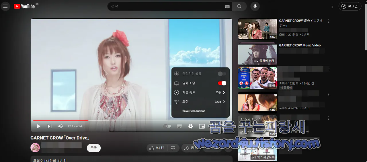The height and width of the screenshot is (162, 367).
Task: Click the magnifier search button
Action: tap(239, 6)
